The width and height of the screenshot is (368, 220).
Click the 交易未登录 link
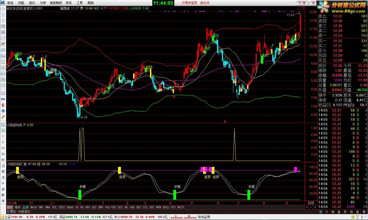(189, 3)
